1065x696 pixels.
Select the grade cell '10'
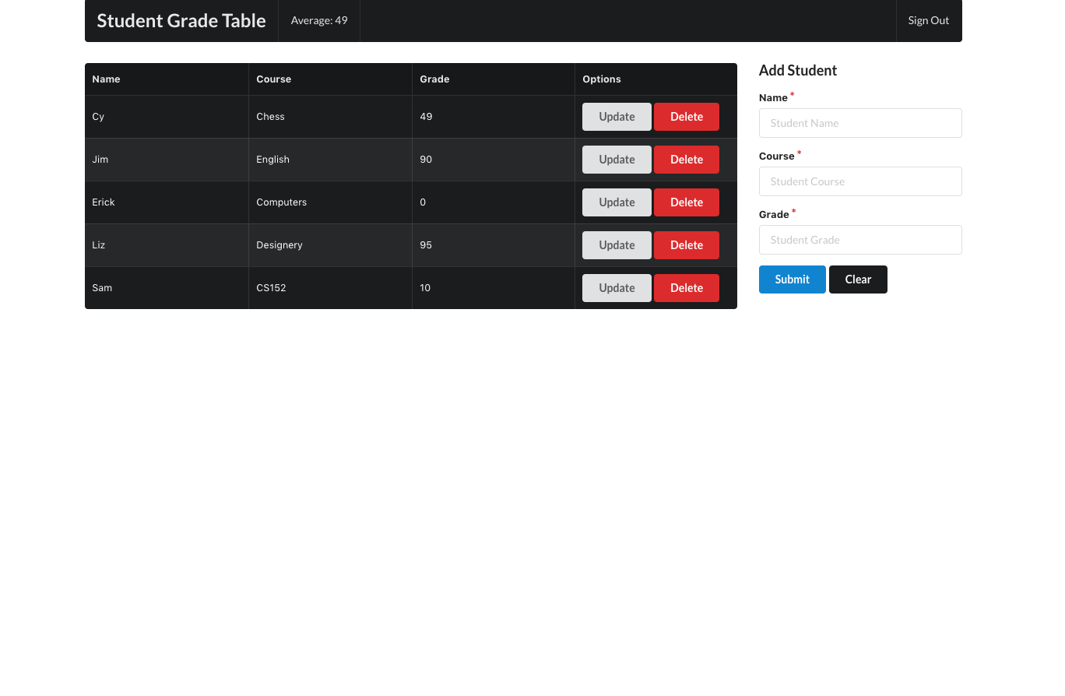coord(494,288)
